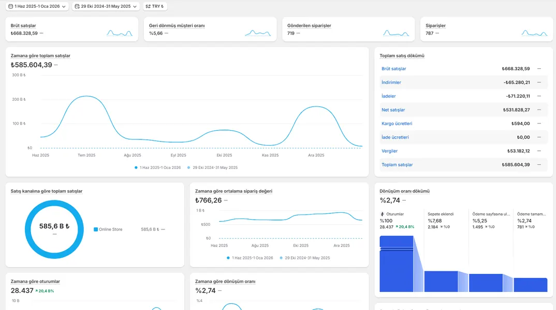The image size is (556, 310).
Task: Click the donut chart showing 585,6 B ₺
Action: [54, 229]
